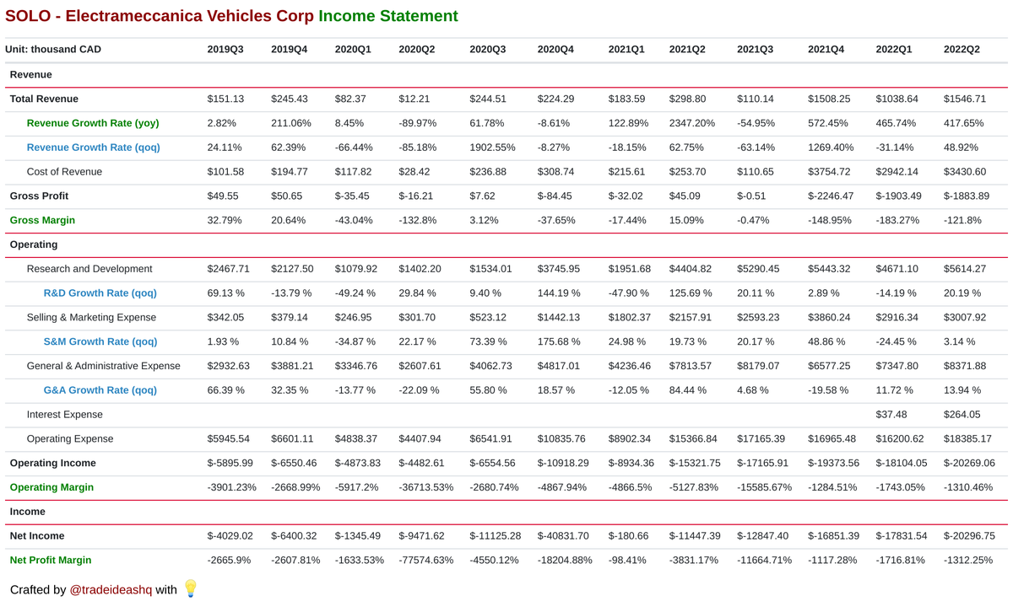Select the 2020Q1 column header
The width and height of the screenshot is (1013, 612).
[x=353, y=50]
